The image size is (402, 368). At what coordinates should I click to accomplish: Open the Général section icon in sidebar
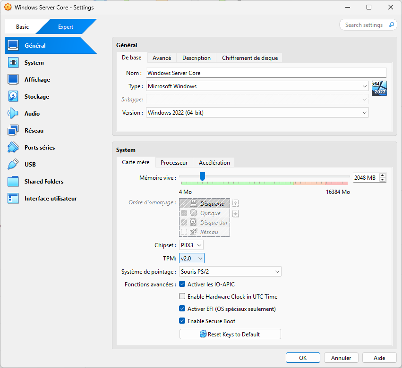tap(13, 45)
